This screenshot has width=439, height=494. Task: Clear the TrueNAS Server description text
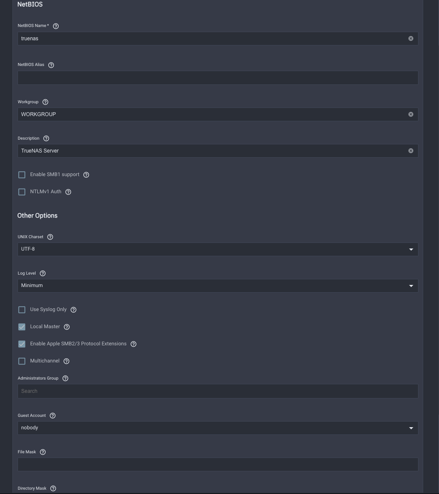(x=411, y=151)
